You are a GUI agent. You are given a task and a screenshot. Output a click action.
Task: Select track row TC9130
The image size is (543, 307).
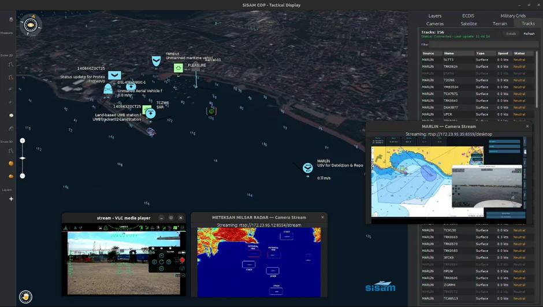click(478, 231)
